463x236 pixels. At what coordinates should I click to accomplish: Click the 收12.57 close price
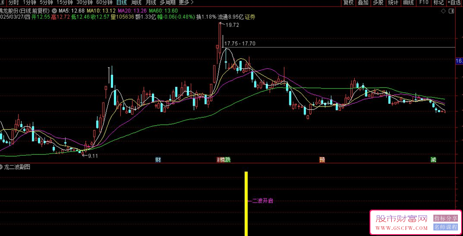[x=100, y=17]
